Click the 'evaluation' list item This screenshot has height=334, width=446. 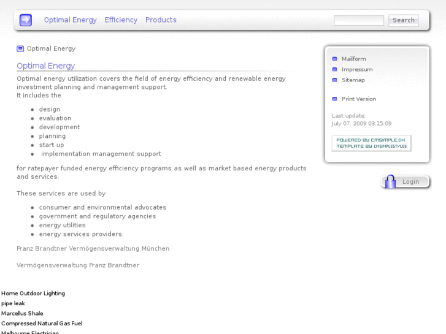[x=55, y=118]
